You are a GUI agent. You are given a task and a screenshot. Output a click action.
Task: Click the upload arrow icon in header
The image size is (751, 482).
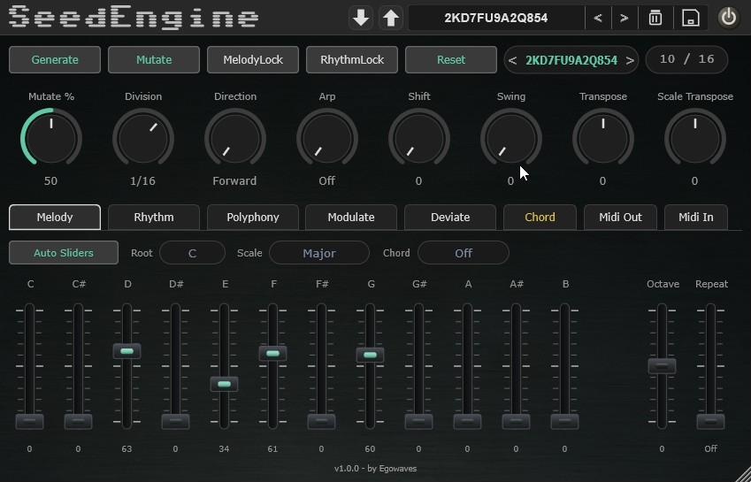pyautogui.click(x=391, y=19)
